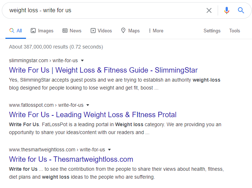Open the Tools menu
Image resolution: width=252 pixels, height=188 pixels.
[234, 31]
